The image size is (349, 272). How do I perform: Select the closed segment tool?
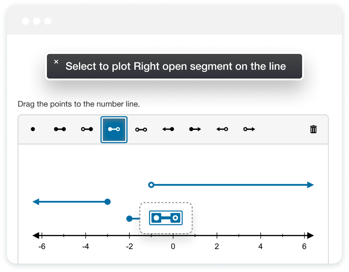coord(60,129)
